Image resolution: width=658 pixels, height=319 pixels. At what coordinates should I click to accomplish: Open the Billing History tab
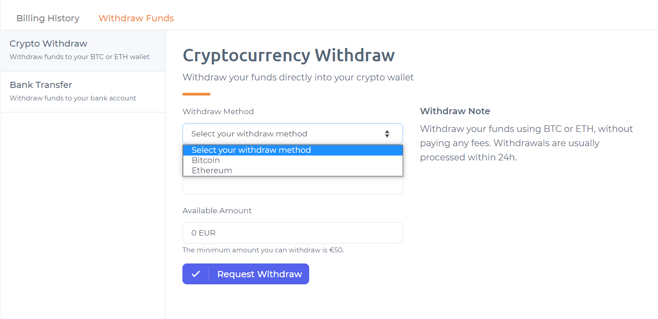pyautogui.click(x=48, y=18)
